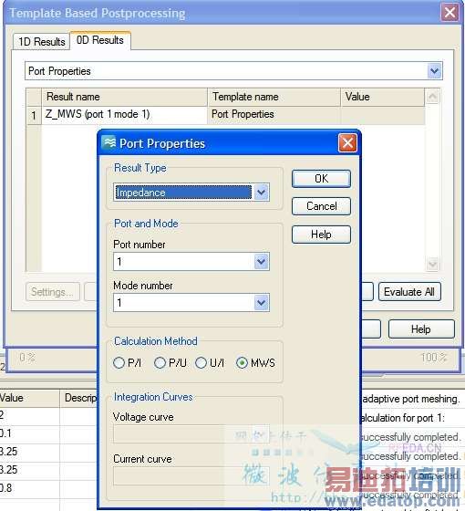Click the Port Properties dialog title icon

(109, 142)
